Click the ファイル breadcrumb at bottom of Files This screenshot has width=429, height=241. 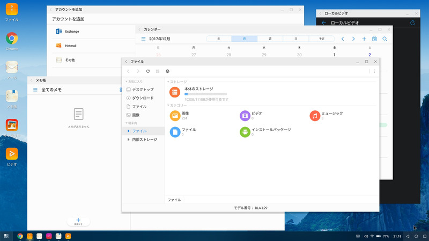[174, 200]
